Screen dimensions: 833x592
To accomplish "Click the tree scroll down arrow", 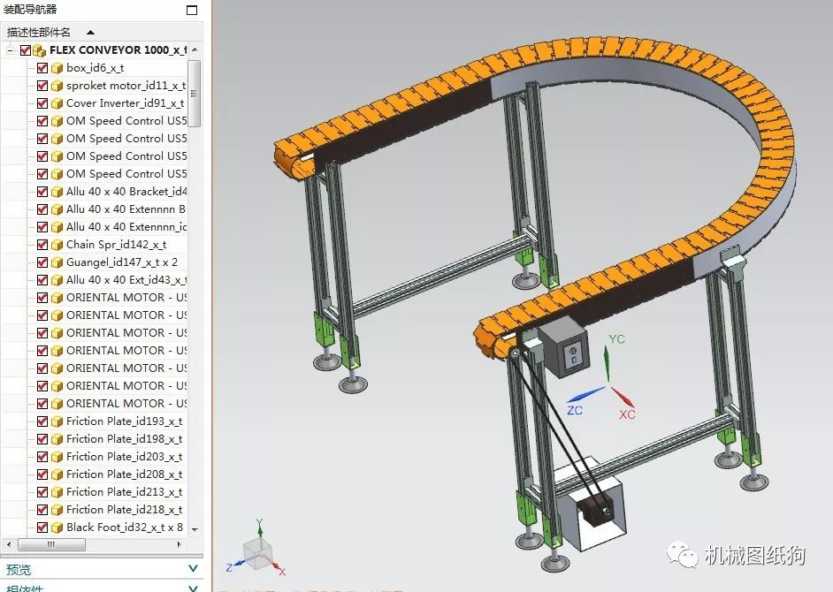I will [x=195, y=529].
